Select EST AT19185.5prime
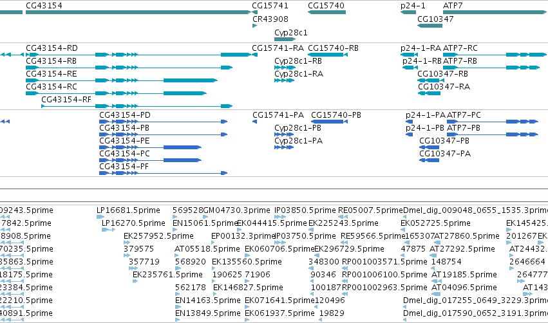The height and width of the screenshot is (323, 548). [x=464, y=275]
